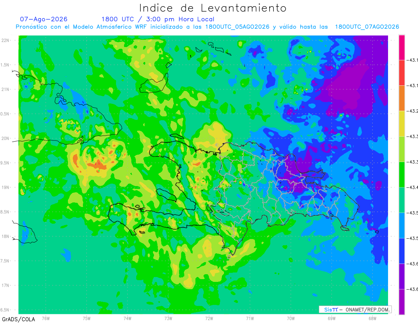Select the 75W longitude label
The image size is (418, 323).
(x=86, y=318)
